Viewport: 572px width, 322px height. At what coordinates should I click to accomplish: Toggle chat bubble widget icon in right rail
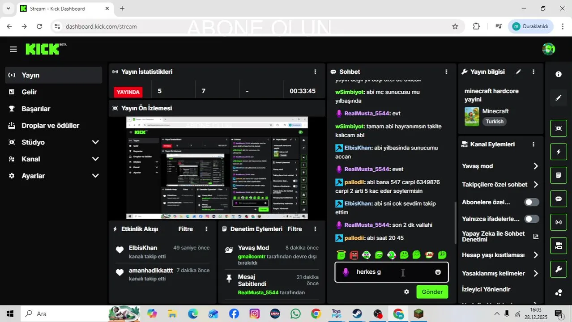[x=559, y=199]
